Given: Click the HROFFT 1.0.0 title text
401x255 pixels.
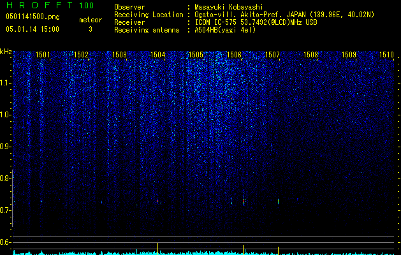Looking at the screenshot, I should coord(50,5).
